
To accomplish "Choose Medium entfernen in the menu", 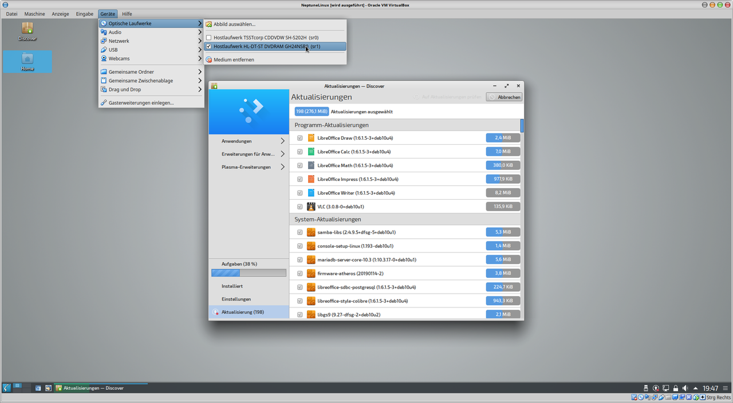I will [275, 60].
